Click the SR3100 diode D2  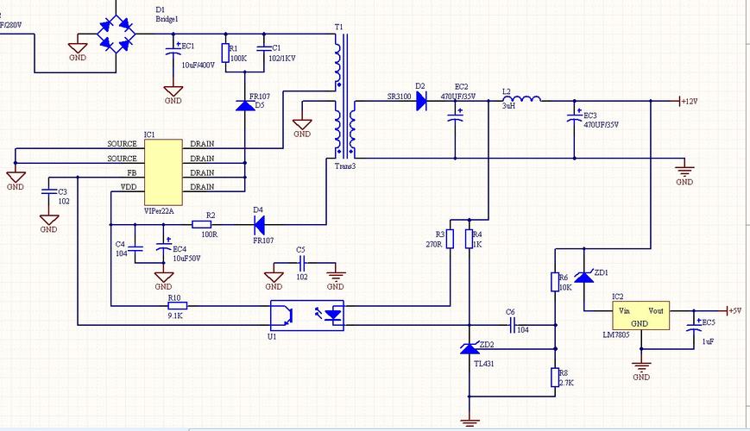pos(420,101)
